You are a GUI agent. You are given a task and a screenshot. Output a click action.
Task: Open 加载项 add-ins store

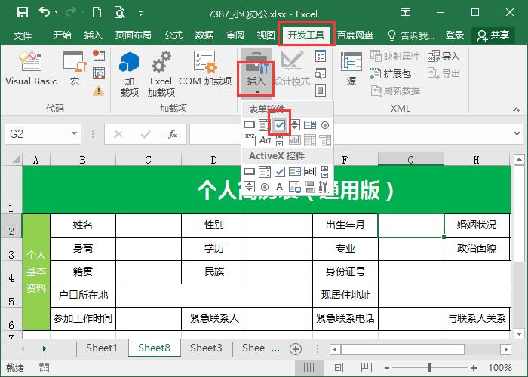129,74
